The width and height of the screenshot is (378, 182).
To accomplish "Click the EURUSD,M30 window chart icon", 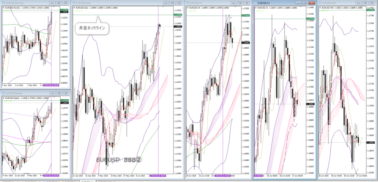I will (x=320, y=3).
